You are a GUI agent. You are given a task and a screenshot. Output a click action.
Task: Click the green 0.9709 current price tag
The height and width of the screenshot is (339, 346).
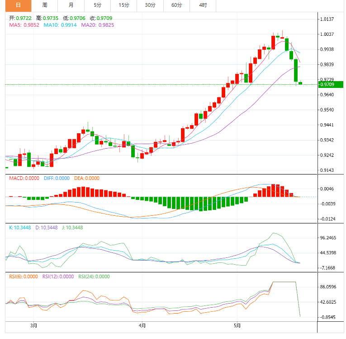point(331,84)
